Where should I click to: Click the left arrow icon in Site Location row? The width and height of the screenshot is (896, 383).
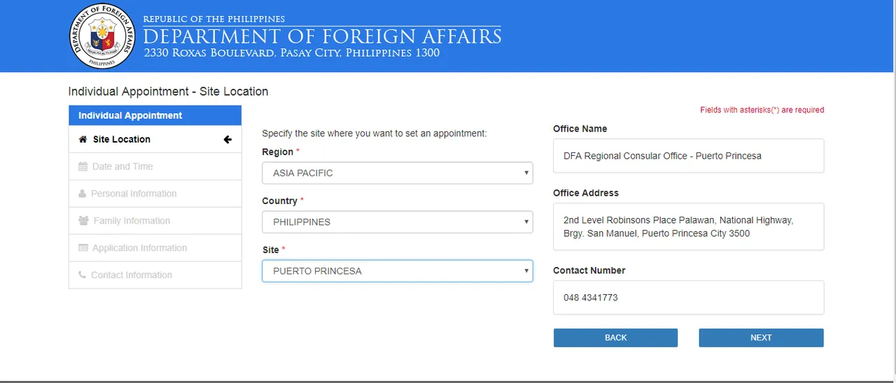227,139
